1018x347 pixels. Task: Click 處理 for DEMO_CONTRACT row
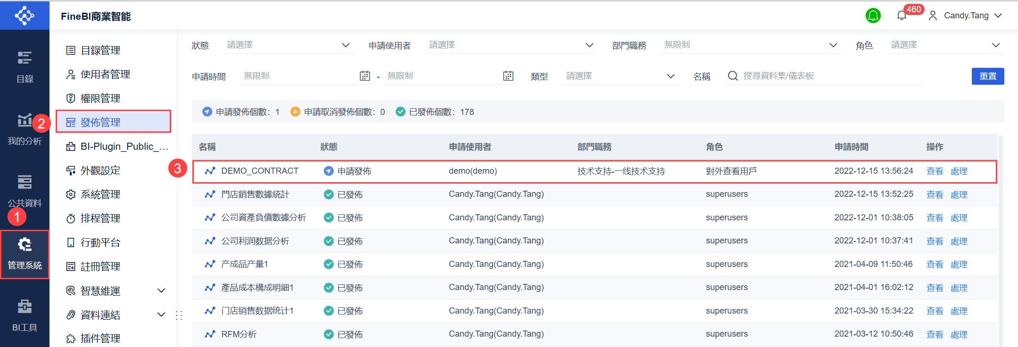(x=959, y=171)
